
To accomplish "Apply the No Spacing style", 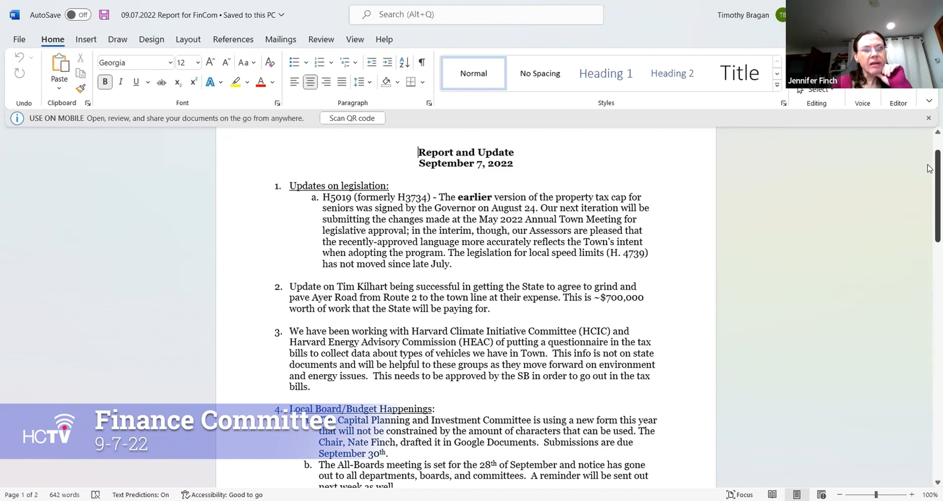I will pyautogui.click(x=540, y=73).
